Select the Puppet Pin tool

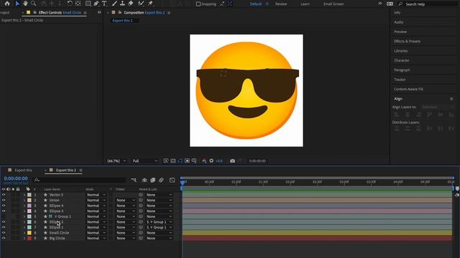pyautogui.click(x=150, y=4)
